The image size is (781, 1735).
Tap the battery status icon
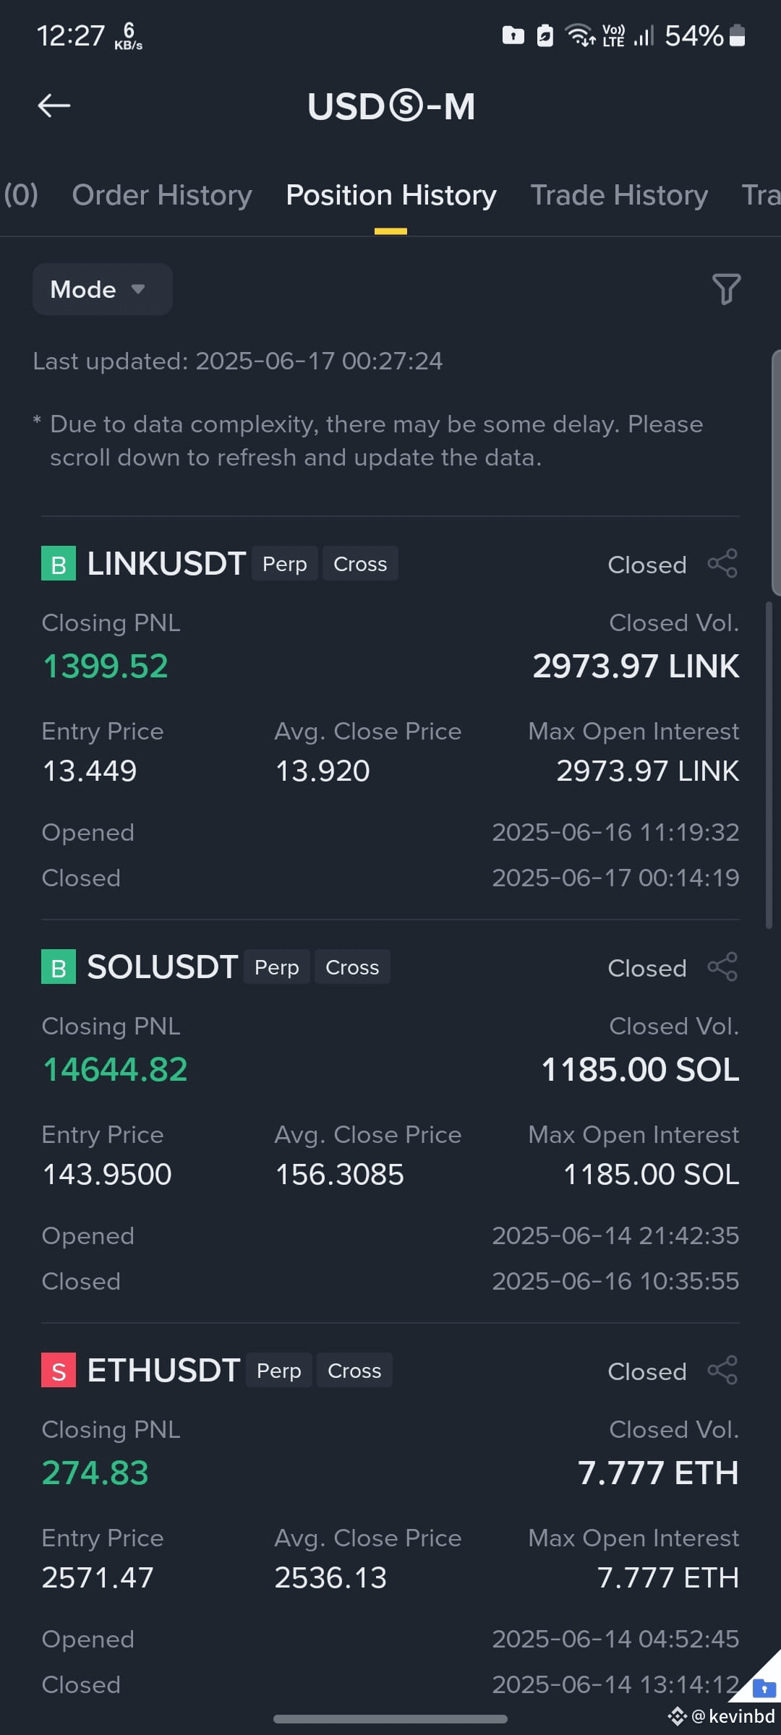(737, 35)
